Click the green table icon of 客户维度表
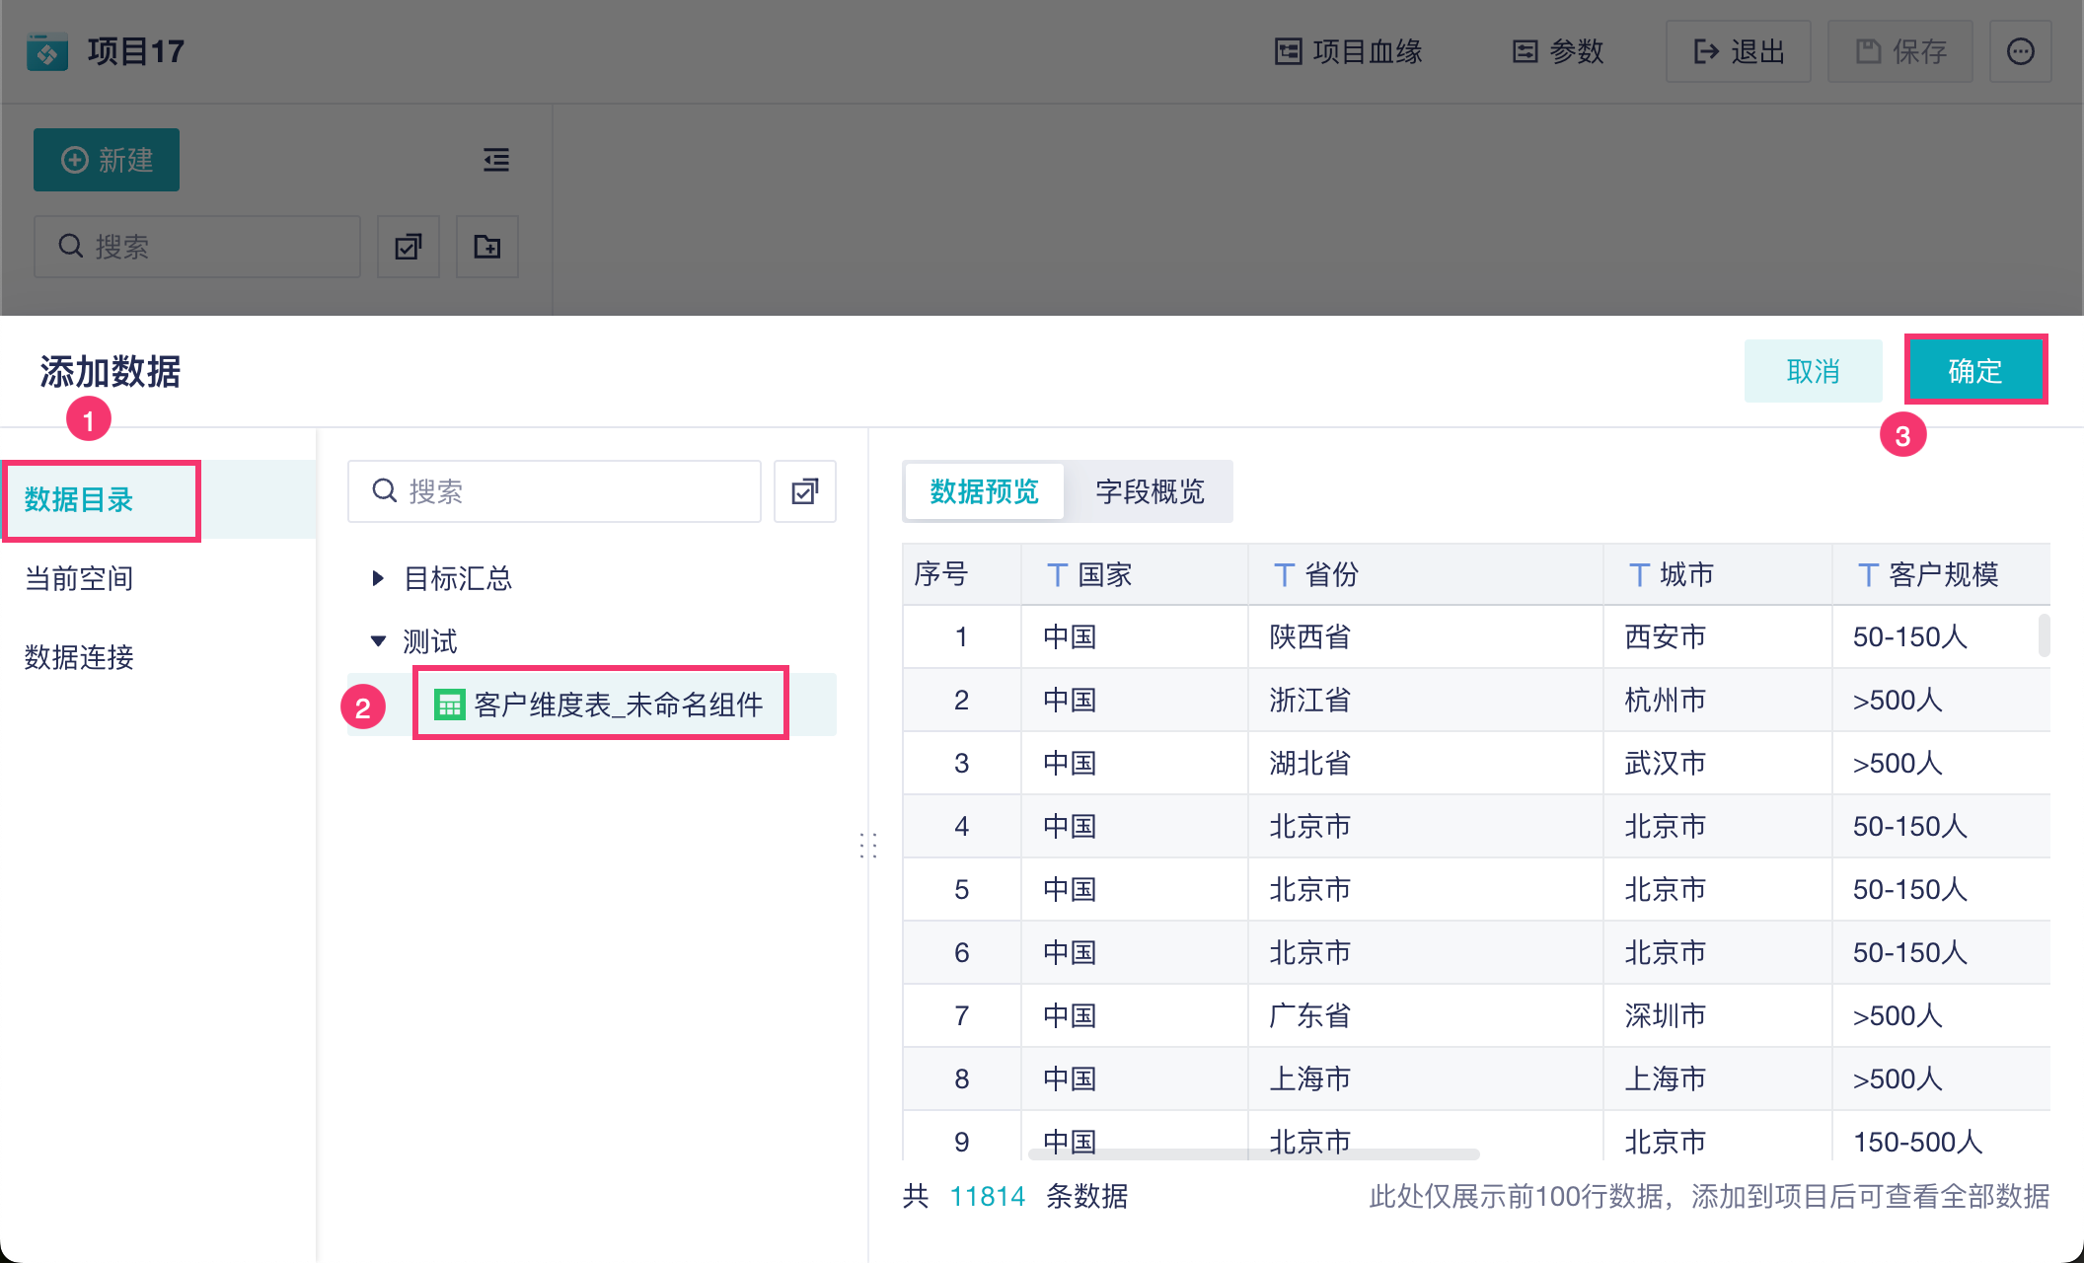Viewport: 2084px width, 1263px height. point(449,705)
